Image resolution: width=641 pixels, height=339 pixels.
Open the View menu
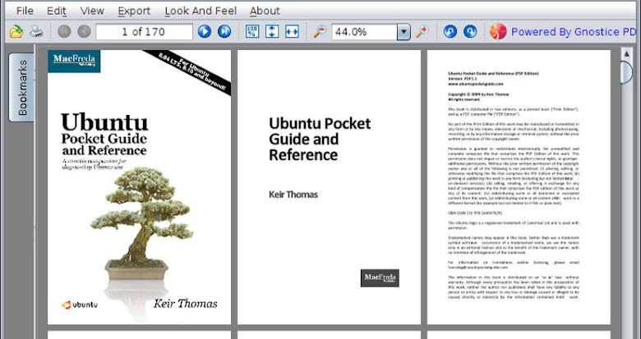coord(92,11)
